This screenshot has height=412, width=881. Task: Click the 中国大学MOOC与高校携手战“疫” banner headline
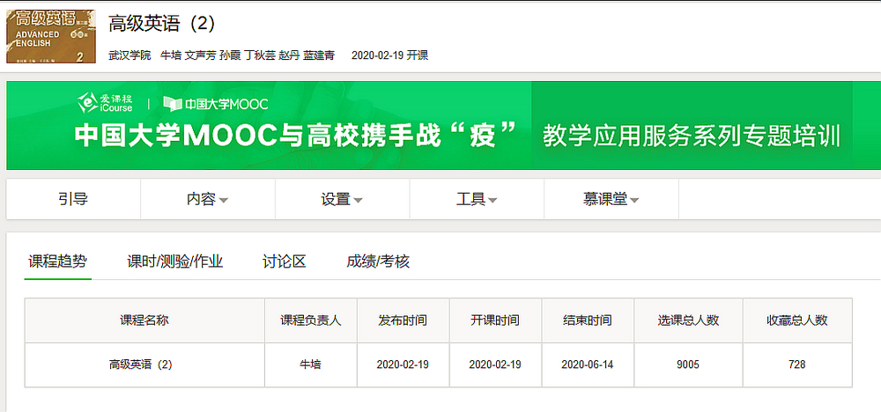pos(295,136)
